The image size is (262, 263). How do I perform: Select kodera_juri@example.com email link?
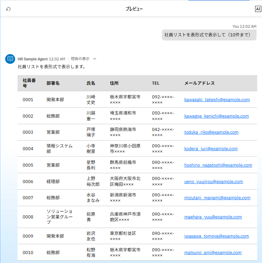[211, 149]
